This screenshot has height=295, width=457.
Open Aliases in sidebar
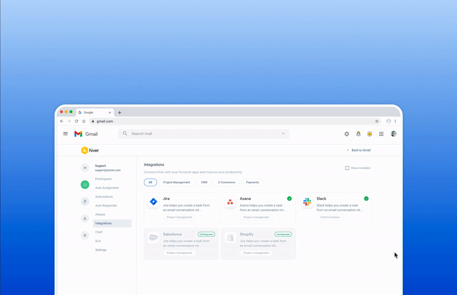(x=100, y=214)
